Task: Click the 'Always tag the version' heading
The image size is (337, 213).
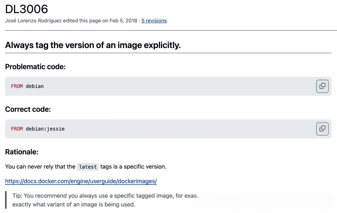Action: point(93,45)
